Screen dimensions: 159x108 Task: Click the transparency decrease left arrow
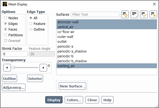coord(7,68)
